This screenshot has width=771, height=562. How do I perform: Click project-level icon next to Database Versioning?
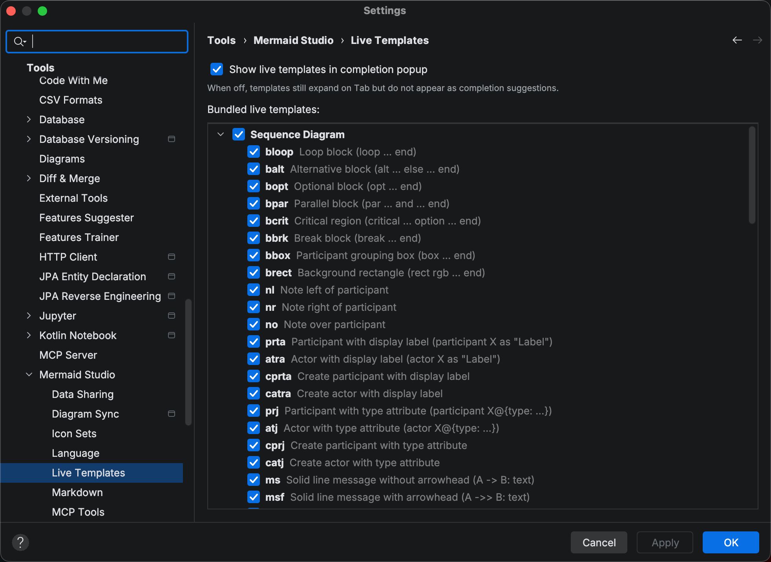(172, 139)
